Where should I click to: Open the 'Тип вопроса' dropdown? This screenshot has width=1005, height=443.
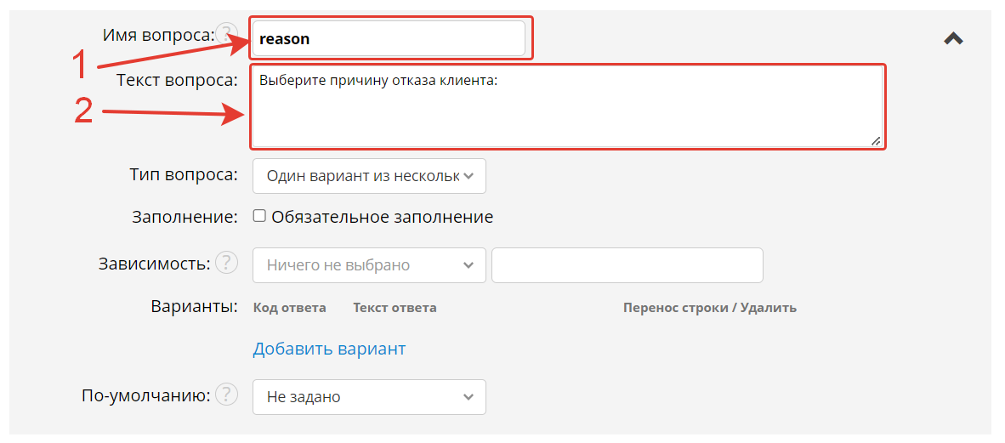coord(369,176)
